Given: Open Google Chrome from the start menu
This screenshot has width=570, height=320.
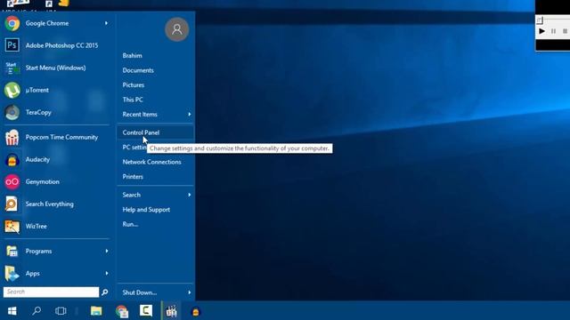Looking at the screenshot, I should [56, 23].
